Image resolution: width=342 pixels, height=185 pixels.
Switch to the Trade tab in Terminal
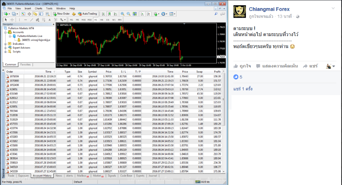coord(11,176)
